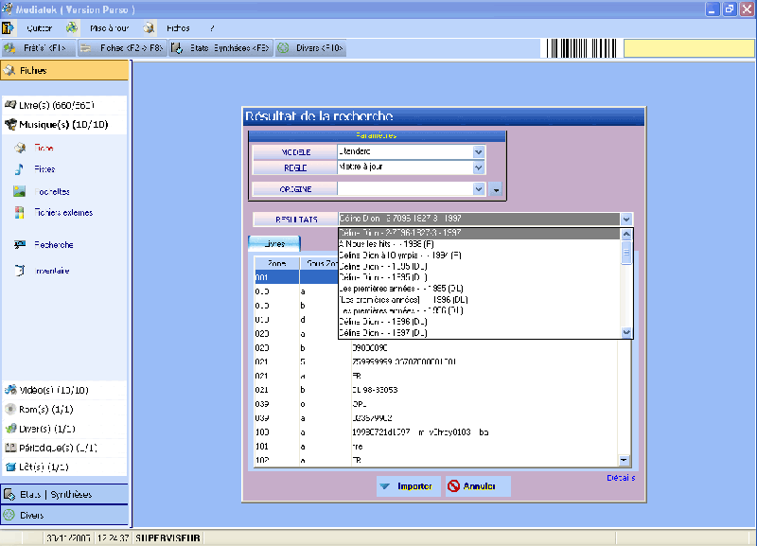
Task: Open the Fiche item with disc icon
Action: coord(20,148)
